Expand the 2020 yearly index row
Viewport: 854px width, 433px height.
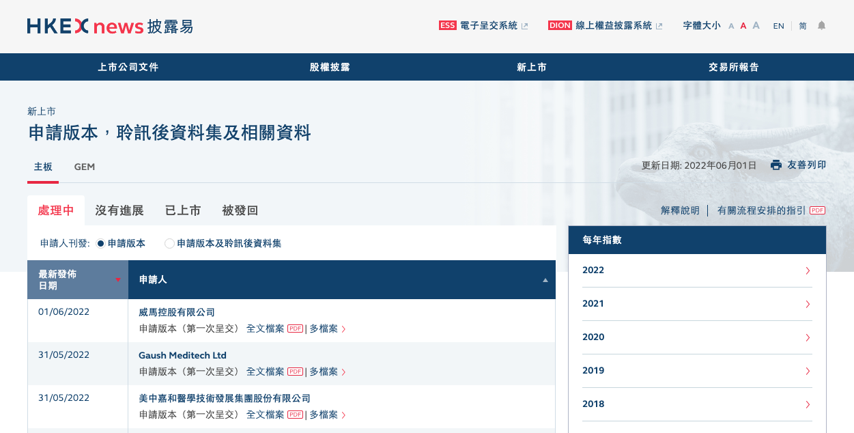click(697, 337)
